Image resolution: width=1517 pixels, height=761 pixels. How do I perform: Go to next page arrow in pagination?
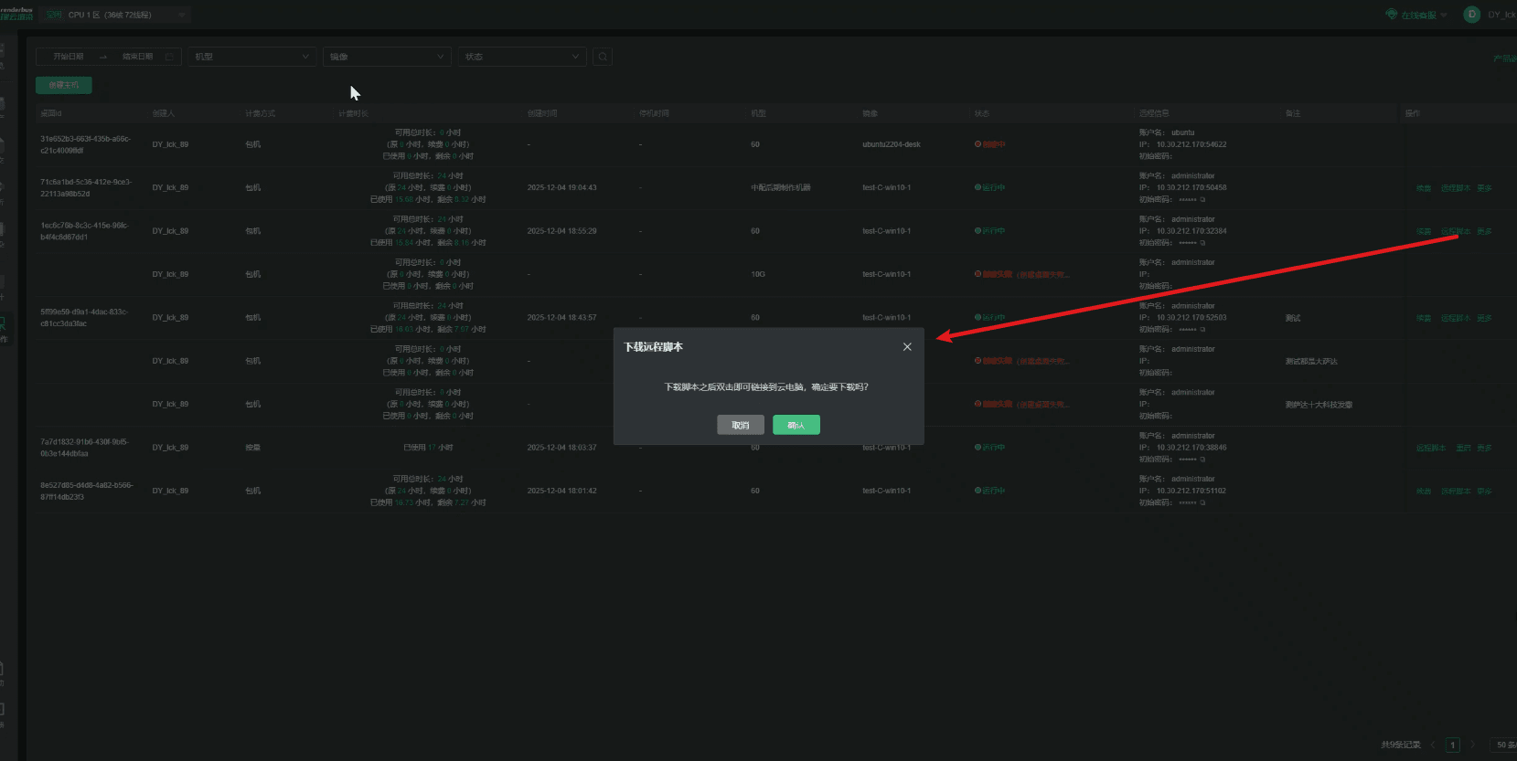[x=1472, y=745]
